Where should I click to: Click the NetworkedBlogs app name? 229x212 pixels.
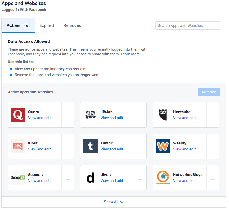pos(188,175)
